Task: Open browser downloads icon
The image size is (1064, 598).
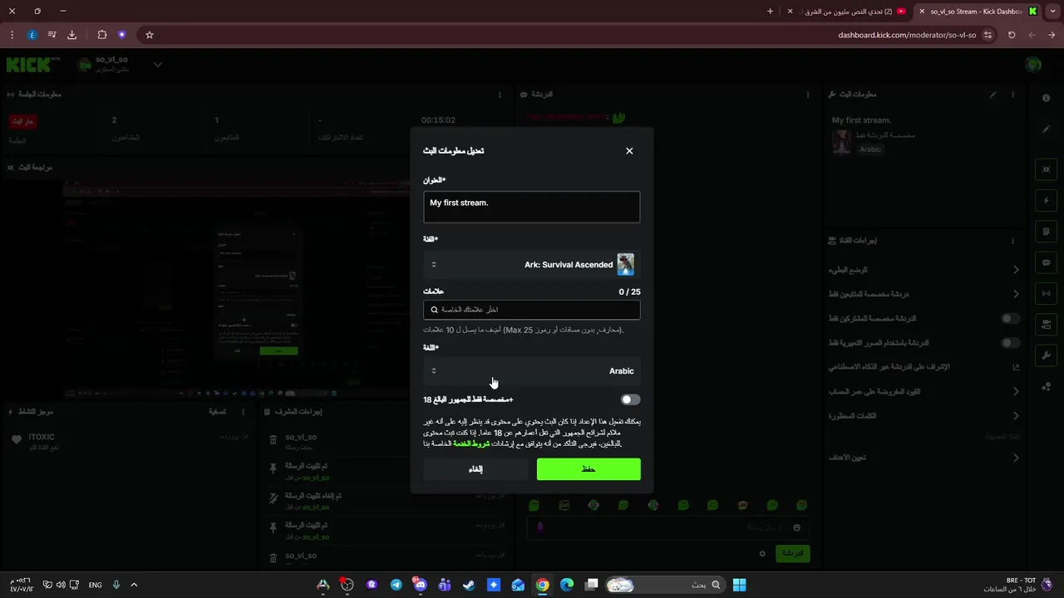Action: coord(72,35)
